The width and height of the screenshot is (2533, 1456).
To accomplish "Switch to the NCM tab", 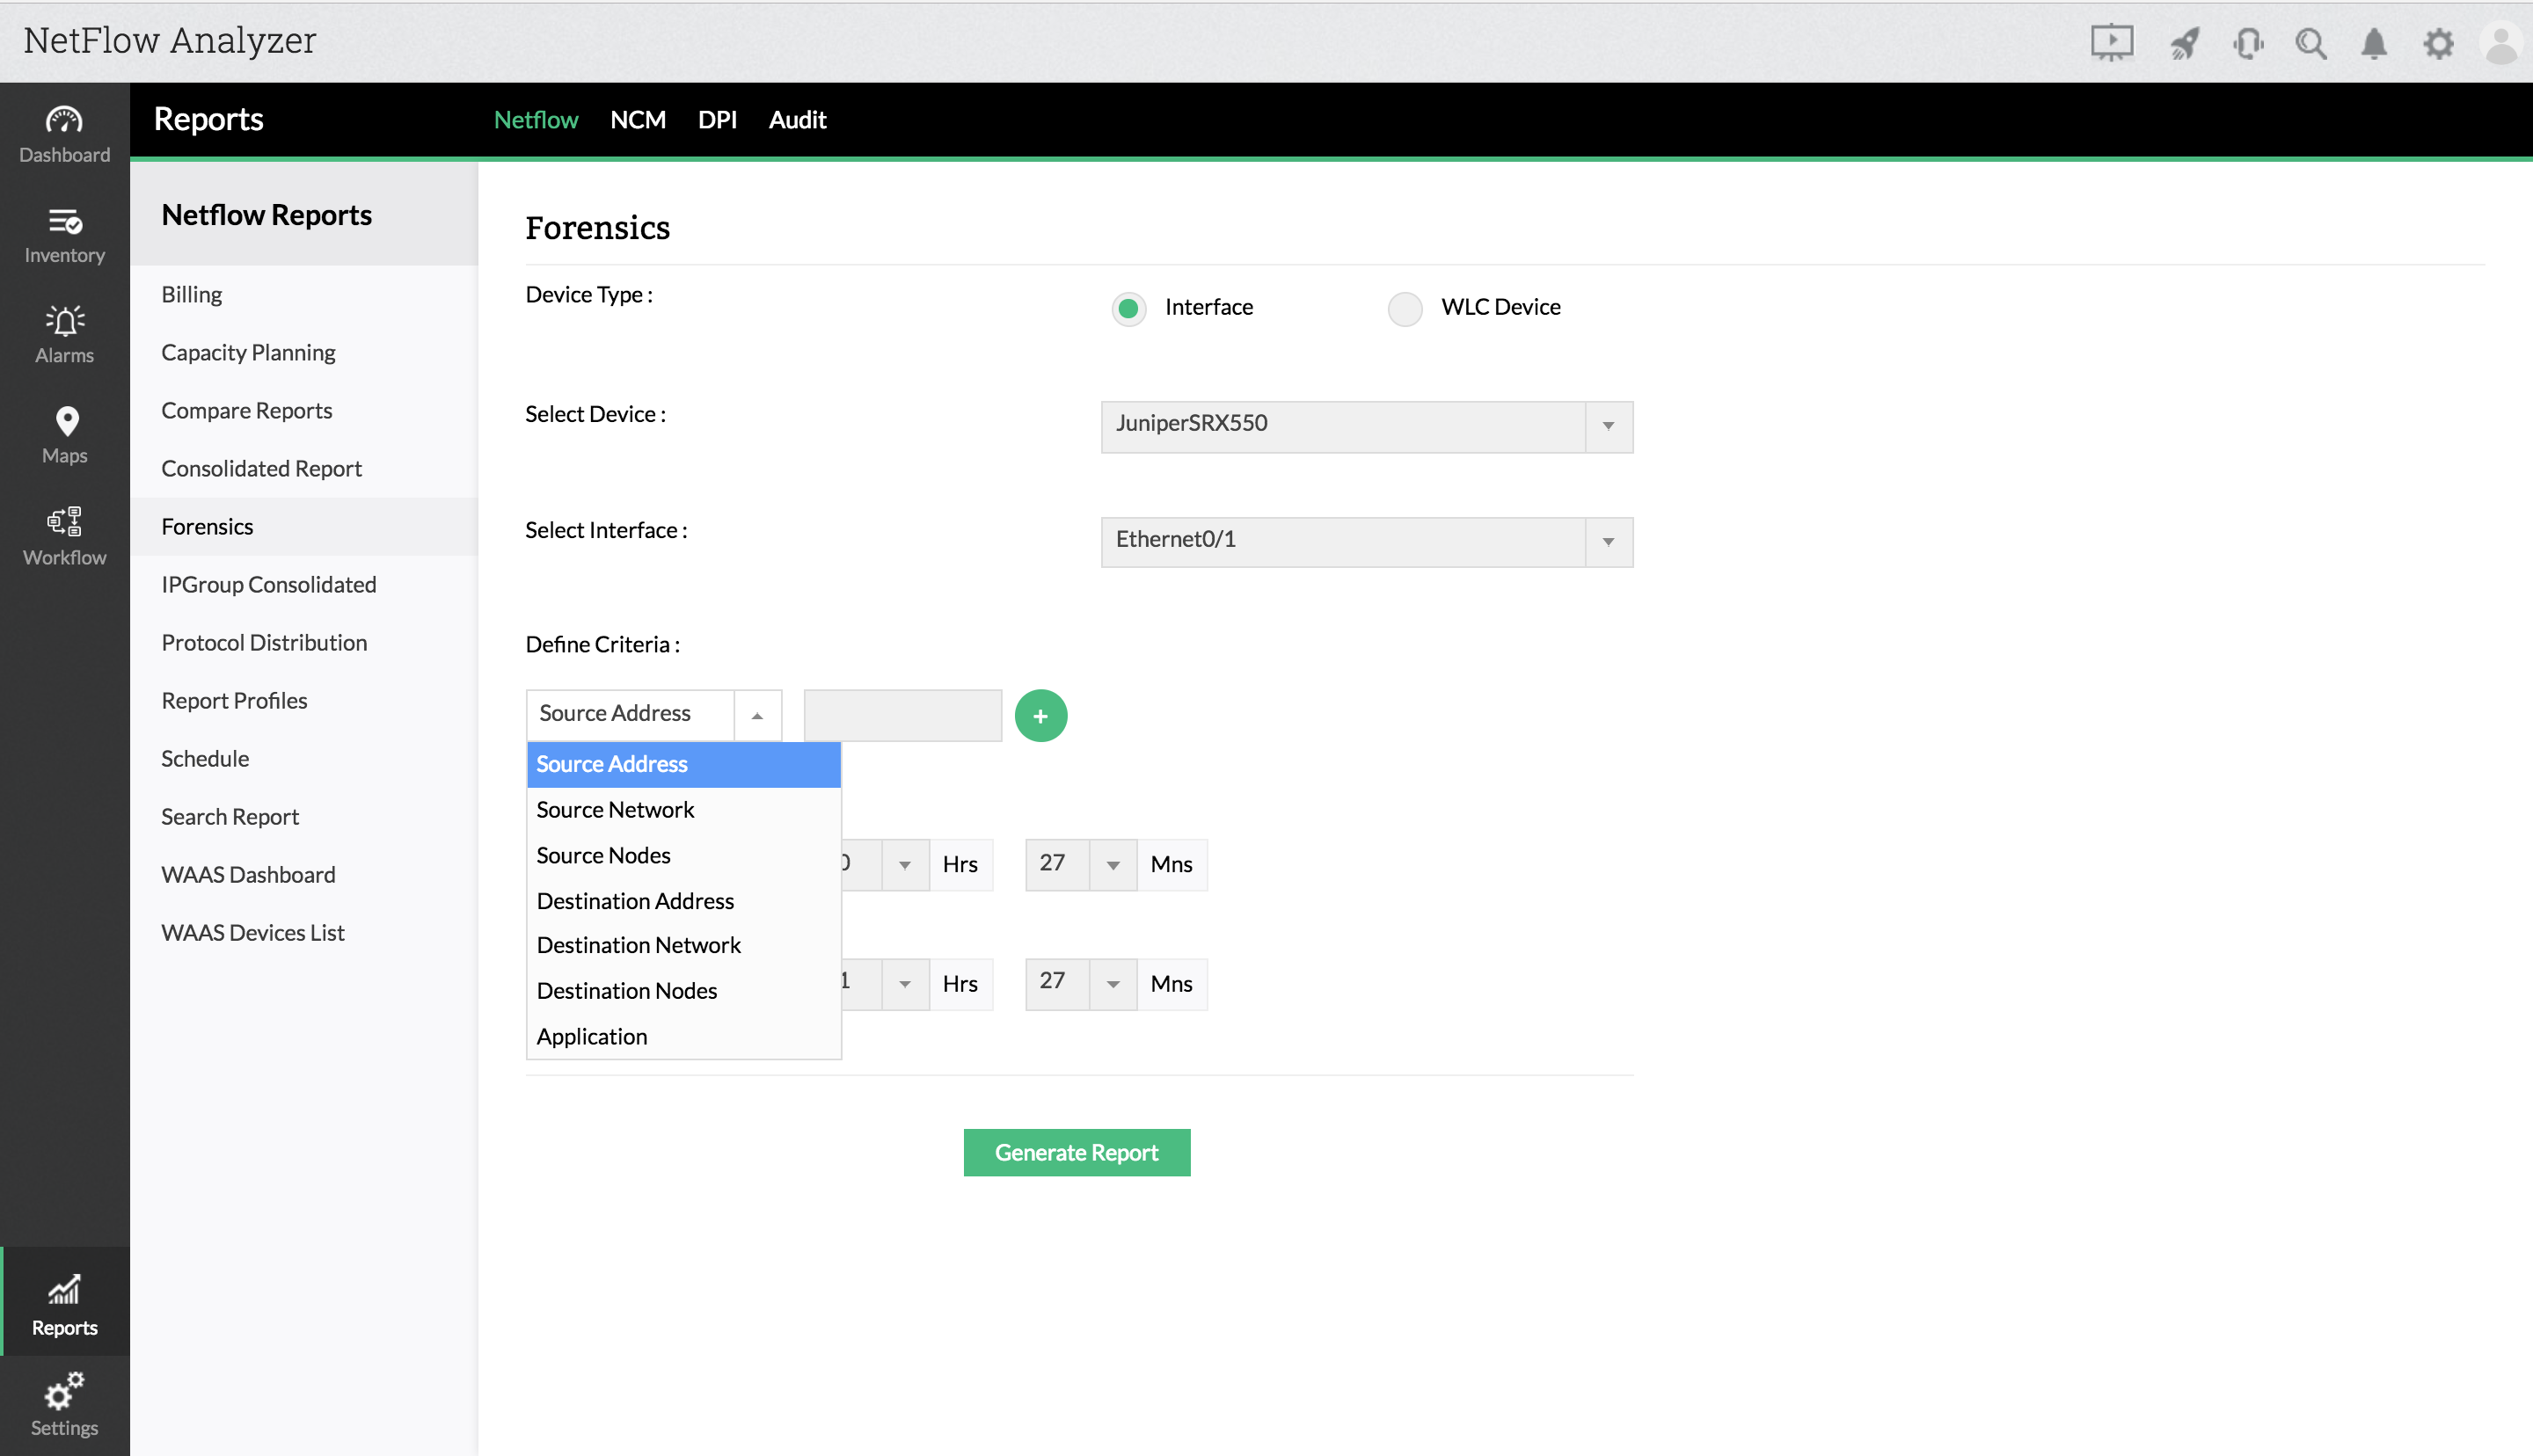I will click(637, 120).
